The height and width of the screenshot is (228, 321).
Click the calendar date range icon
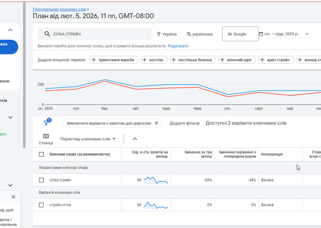(x=261, y=34)
